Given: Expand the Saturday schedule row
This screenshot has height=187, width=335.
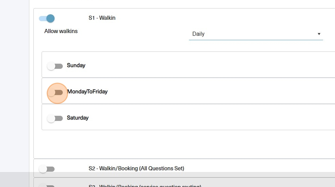Looking at the screenshot, I should (x=204, y=118).
